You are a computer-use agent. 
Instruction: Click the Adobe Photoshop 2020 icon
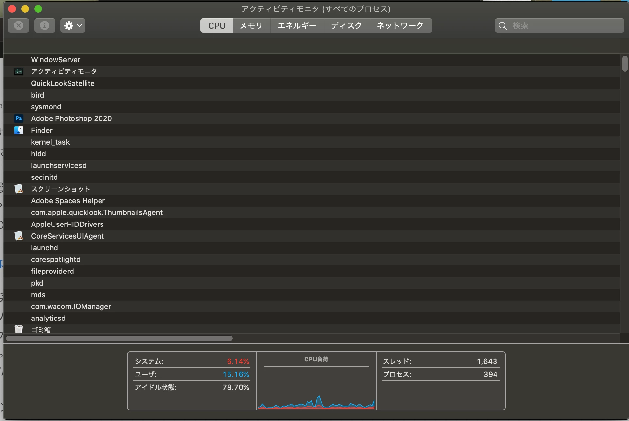coord(19,118)
